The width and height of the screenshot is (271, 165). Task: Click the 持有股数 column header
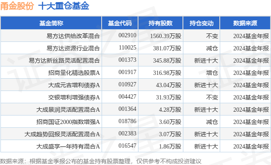coord(160,23)
